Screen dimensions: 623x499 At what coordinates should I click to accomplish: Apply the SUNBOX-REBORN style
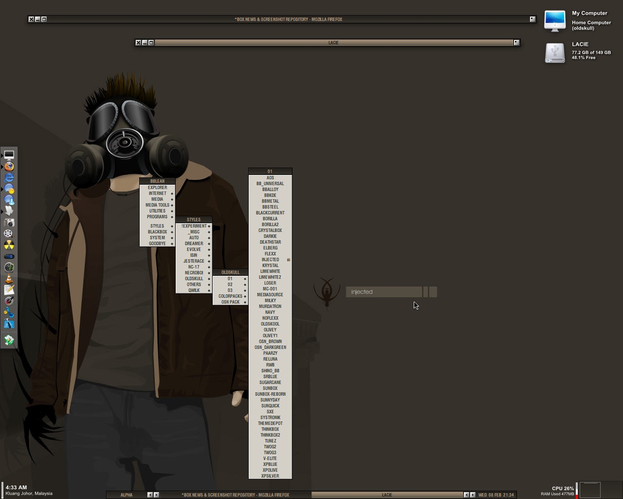click(270, 394)
